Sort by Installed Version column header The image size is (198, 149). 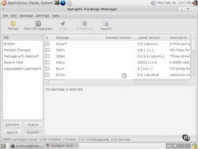(118, 38)
